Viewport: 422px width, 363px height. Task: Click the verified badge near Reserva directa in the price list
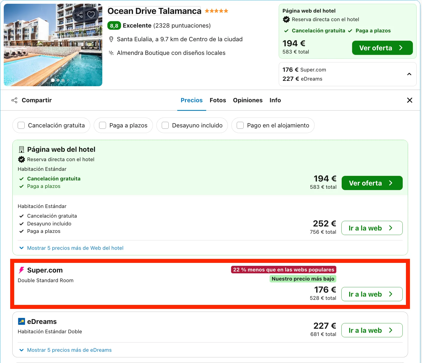pos(21,159)
